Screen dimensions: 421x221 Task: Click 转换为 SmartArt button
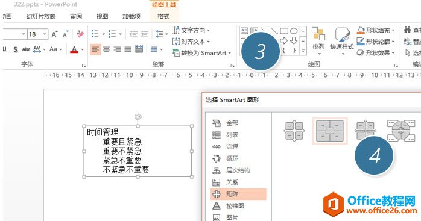click(x=201, y=53)
